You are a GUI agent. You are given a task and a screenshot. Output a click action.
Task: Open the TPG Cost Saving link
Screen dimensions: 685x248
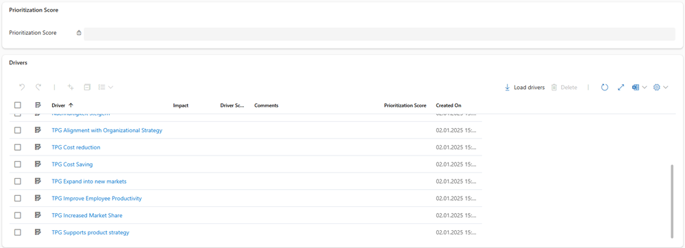[72, 164]
